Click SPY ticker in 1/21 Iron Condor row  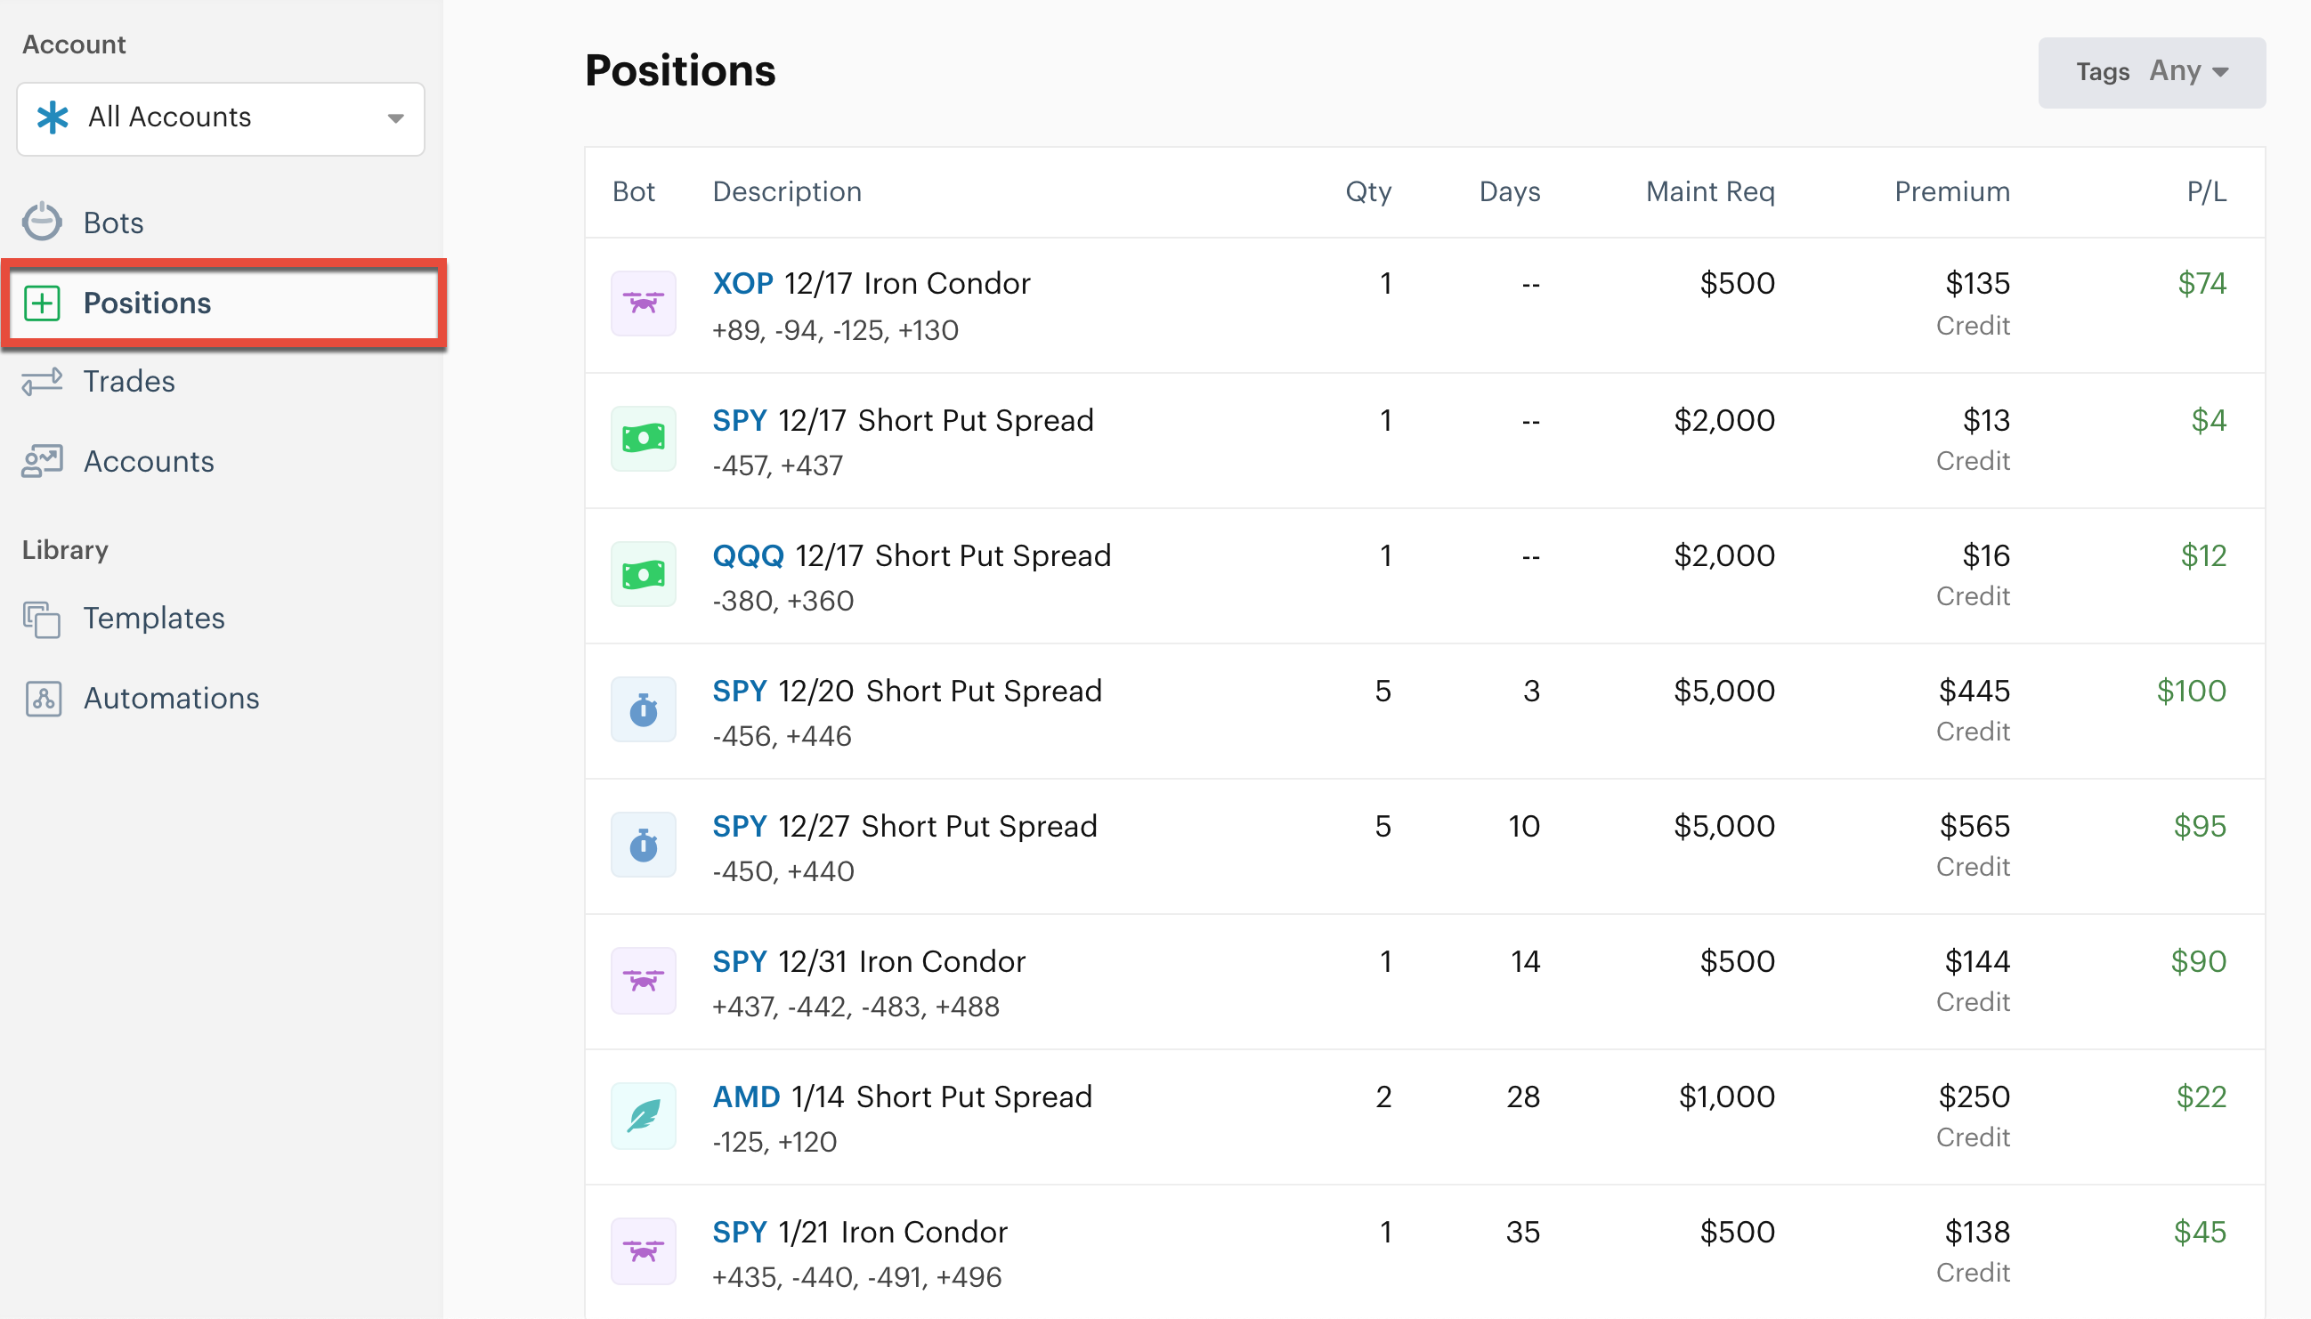739,1232
